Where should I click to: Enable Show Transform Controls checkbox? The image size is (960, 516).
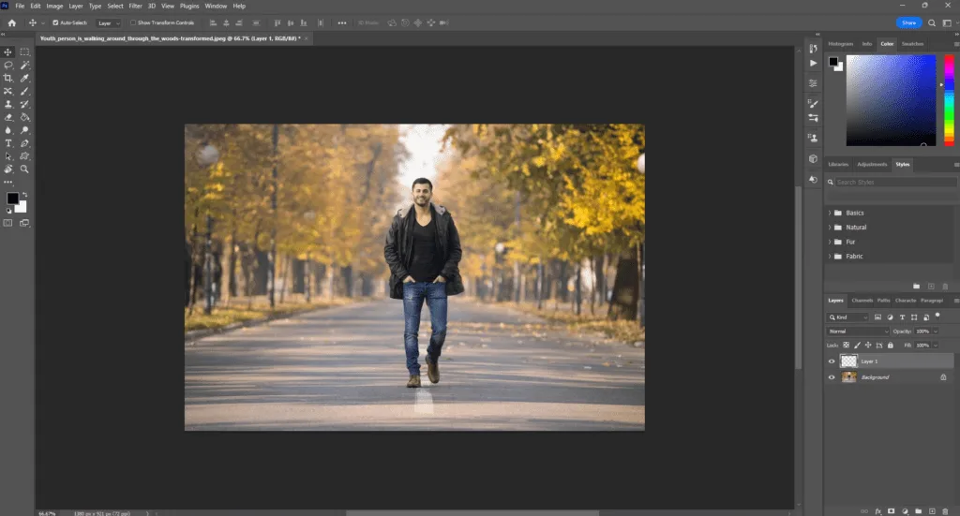click(133, 22)
